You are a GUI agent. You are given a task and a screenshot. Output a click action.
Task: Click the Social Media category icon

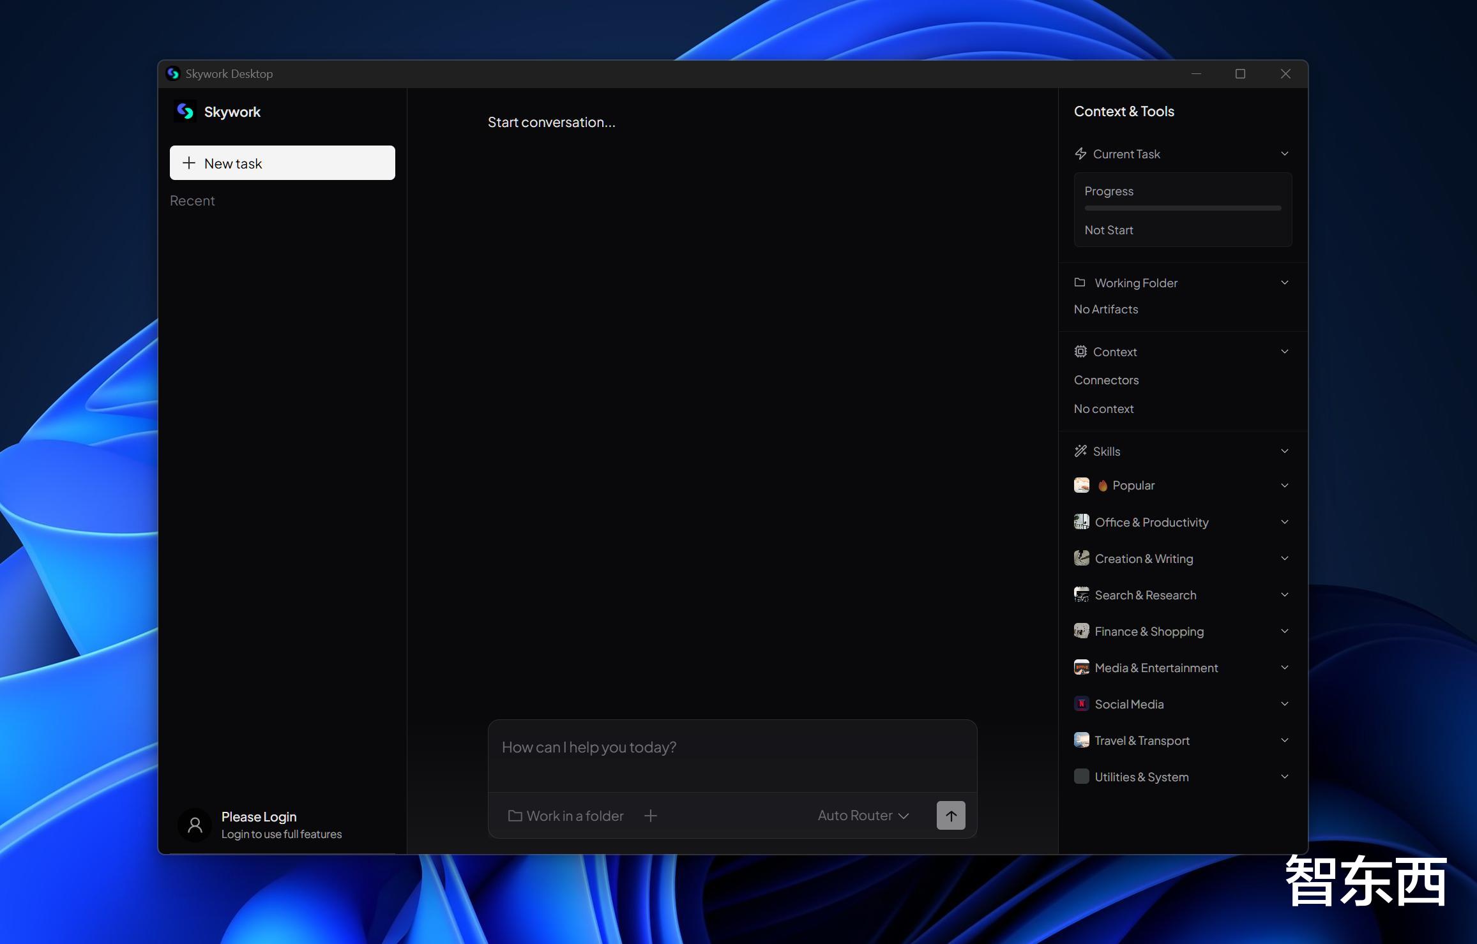(x=1081, y=704)
